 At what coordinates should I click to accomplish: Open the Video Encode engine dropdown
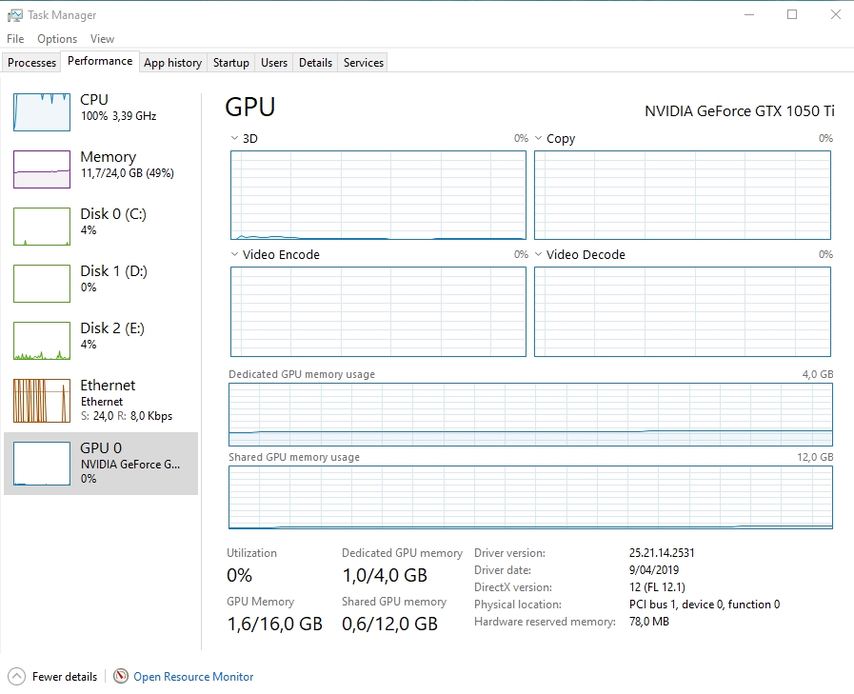pyautogui.click(x=235, y=255)
